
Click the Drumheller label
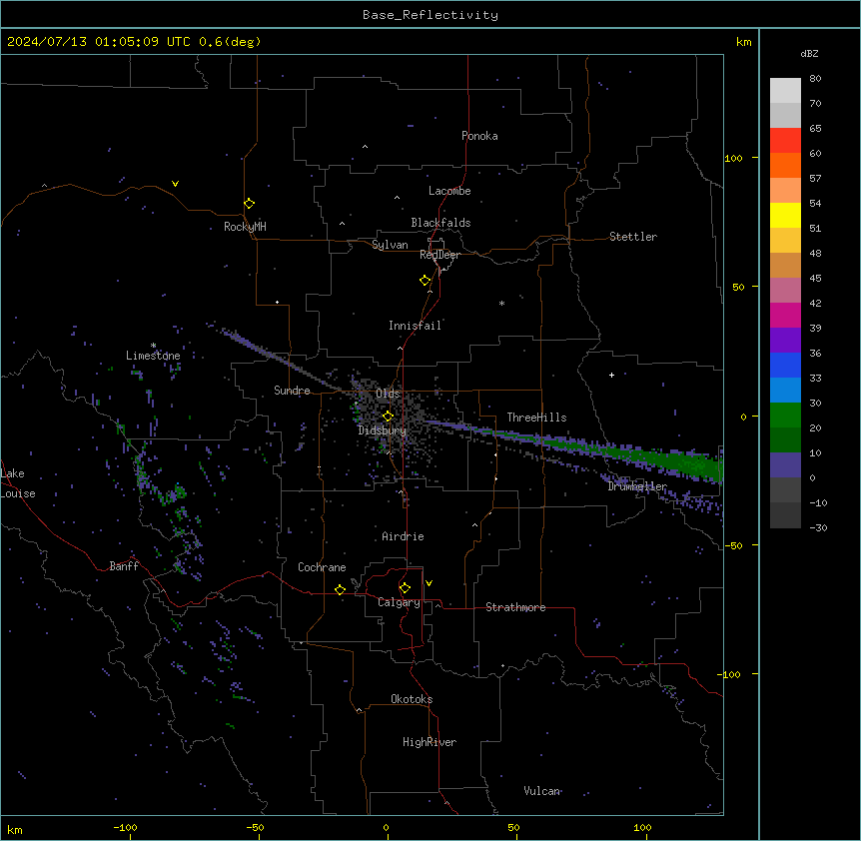tap(637, 486)
